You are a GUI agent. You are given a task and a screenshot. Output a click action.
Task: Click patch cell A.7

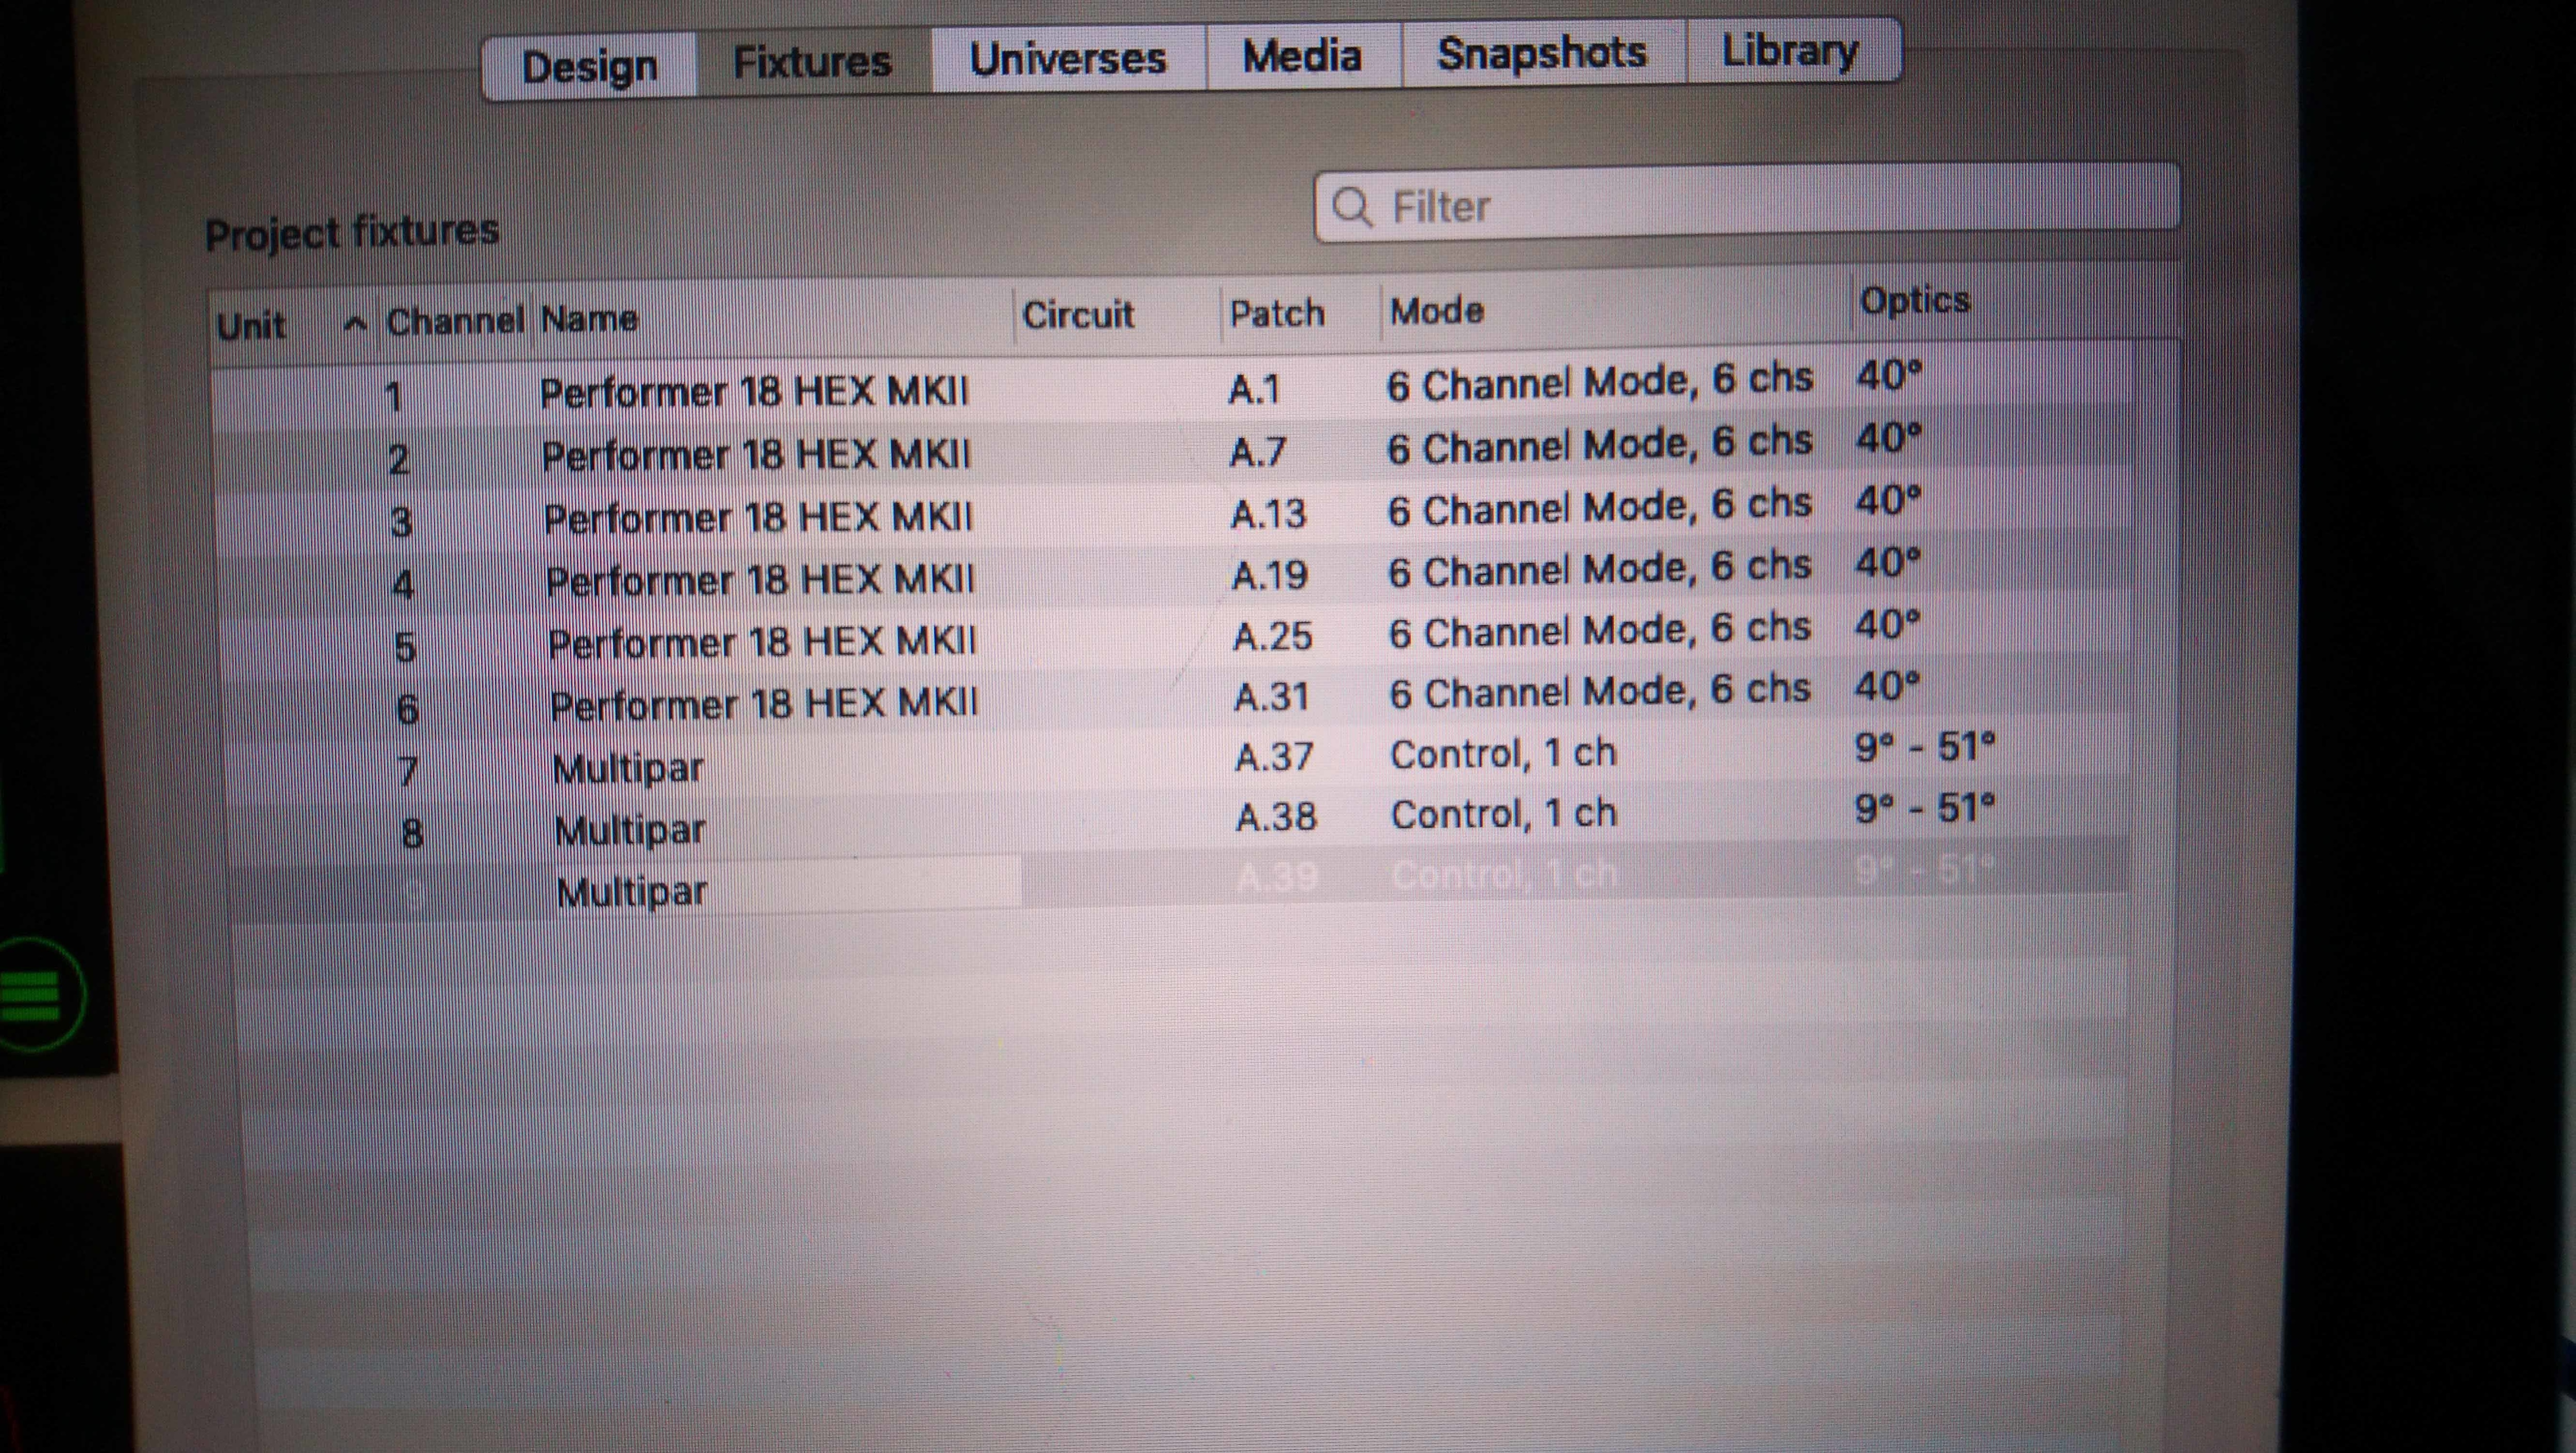point(1257,452)
